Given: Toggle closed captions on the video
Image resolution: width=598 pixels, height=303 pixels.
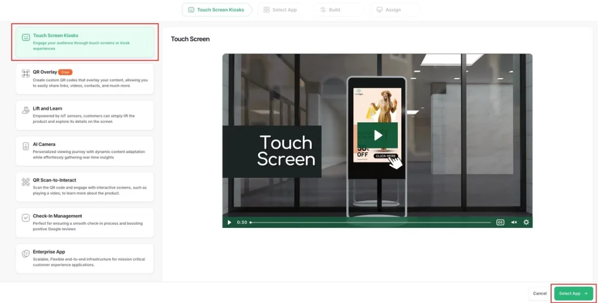Looking at the screenshot, I should [500, 222].
